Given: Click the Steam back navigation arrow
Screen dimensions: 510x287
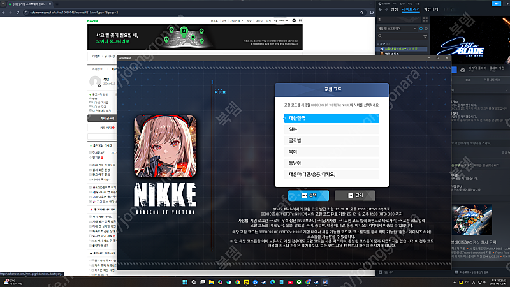Looking at the screenshot, I should [379, 10].
